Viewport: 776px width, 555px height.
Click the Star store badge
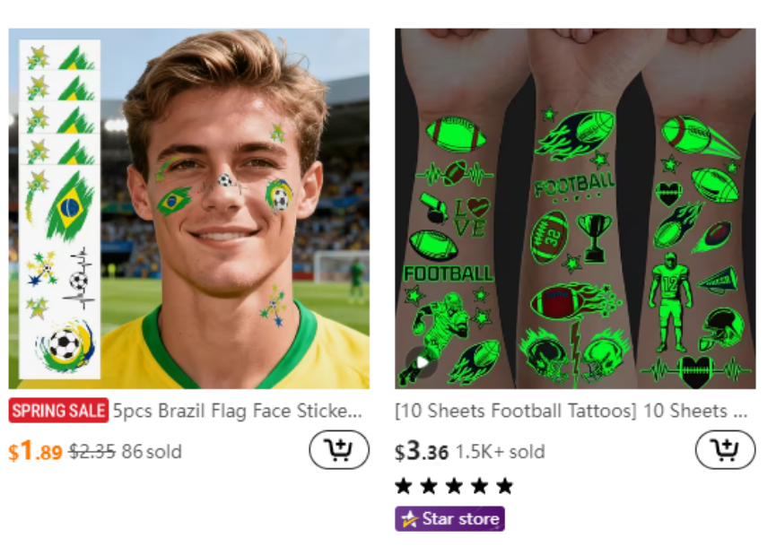point(450,519)
